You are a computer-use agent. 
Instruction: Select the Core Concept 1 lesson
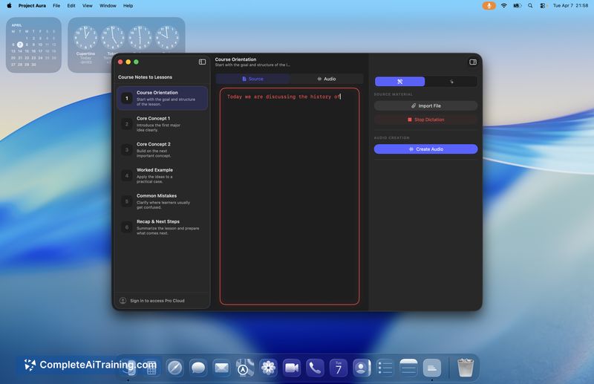(162, 124)
